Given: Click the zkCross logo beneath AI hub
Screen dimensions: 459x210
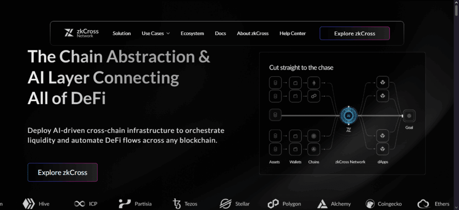Looking at the screenshot, I should tap(348, 130).
